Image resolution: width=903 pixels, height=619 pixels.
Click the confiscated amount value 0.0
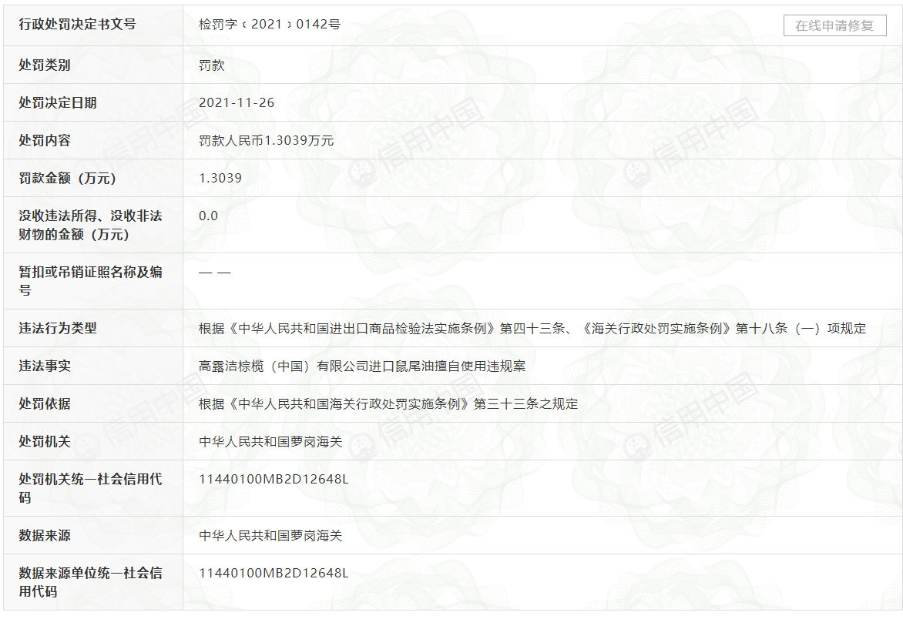point(208,216)
